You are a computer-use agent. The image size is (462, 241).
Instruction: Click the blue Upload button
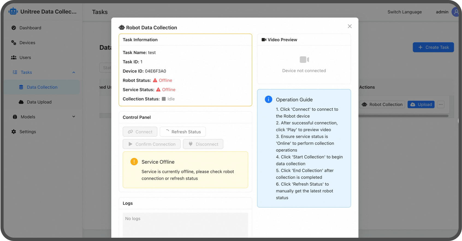tap(421, 104)
